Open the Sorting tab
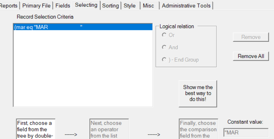274x139 pixels. point(110,6)
